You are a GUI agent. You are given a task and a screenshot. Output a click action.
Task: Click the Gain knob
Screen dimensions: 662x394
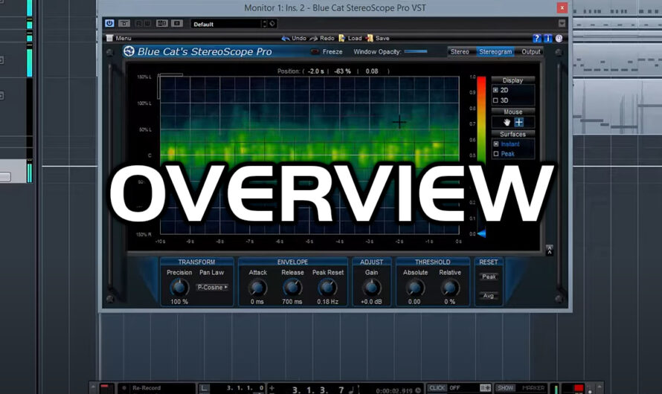[x=371, y=288]
